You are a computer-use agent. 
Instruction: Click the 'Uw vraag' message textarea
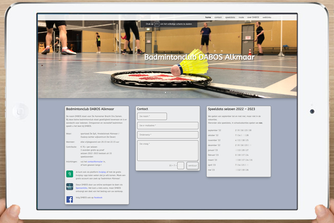point(168,151)
